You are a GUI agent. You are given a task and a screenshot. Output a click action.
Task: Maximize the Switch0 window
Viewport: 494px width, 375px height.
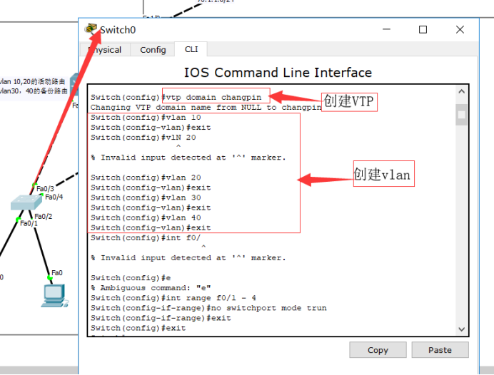(423, 29)
